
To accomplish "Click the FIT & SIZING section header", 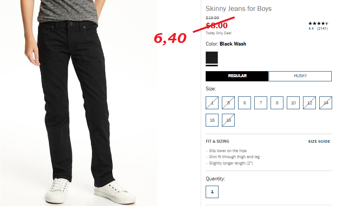I will (x=217, y=141).
